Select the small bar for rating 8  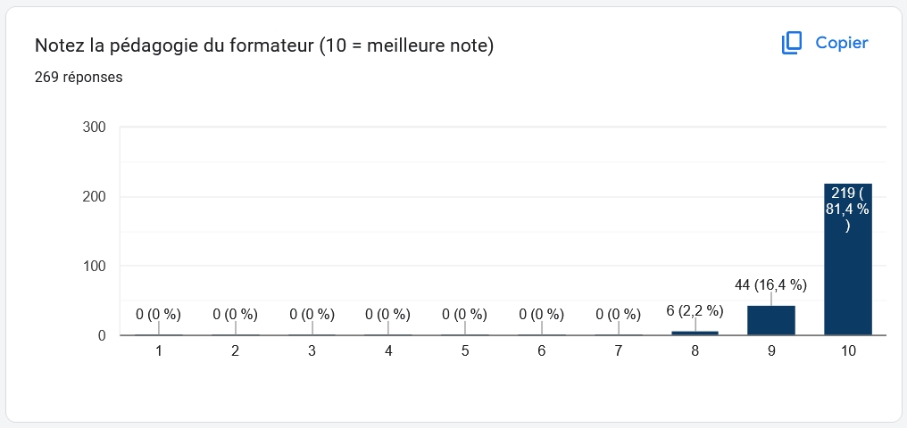[695, 333]
